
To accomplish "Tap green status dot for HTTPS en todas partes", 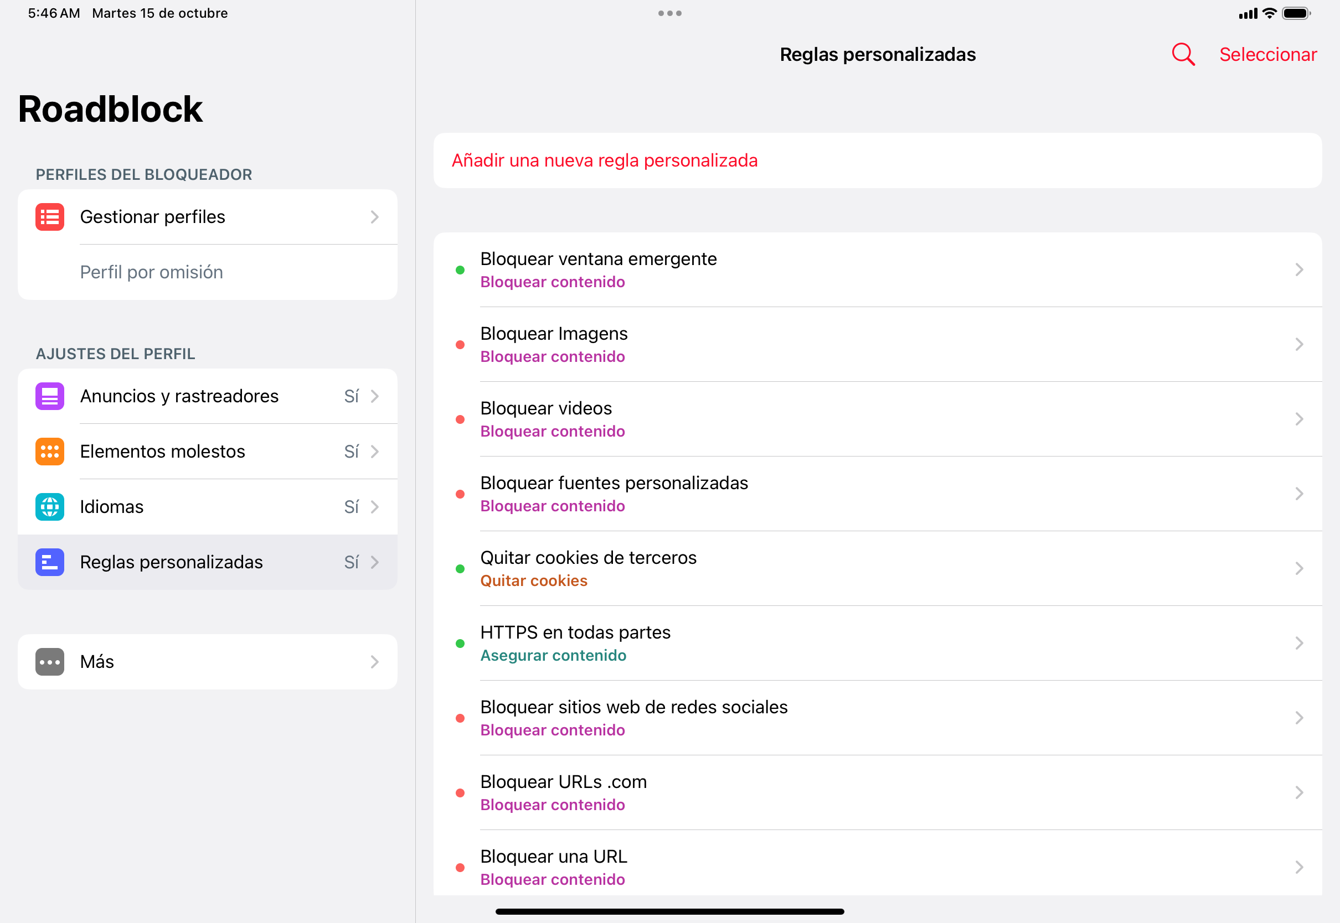I will tap(460, 644).
